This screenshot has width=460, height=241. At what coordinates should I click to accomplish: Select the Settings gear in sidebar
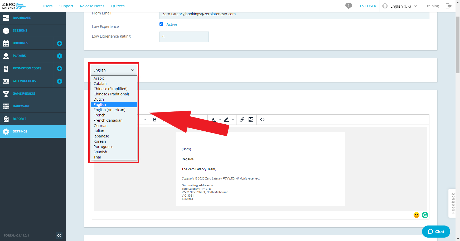coord(6,131)
